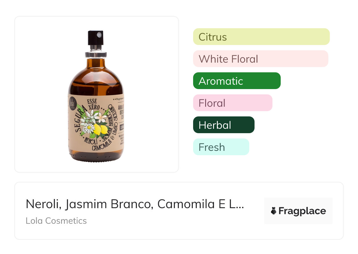Click the Fresh accord bar
Viewport: 358px width, 254px height.
pos(221,147)
